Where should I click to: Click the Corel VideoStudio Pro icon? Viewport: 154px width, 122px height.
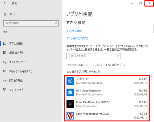pos(70,116)
